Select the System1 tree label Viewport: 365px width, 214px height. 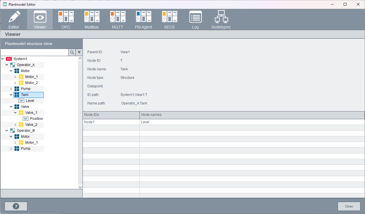20,59
